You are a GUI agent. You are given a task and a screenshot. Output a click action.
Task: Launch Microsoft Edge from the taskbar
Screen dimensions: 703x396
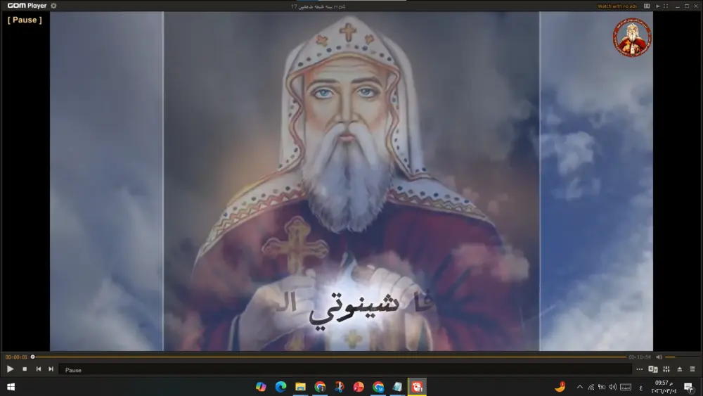click(280, 387)
